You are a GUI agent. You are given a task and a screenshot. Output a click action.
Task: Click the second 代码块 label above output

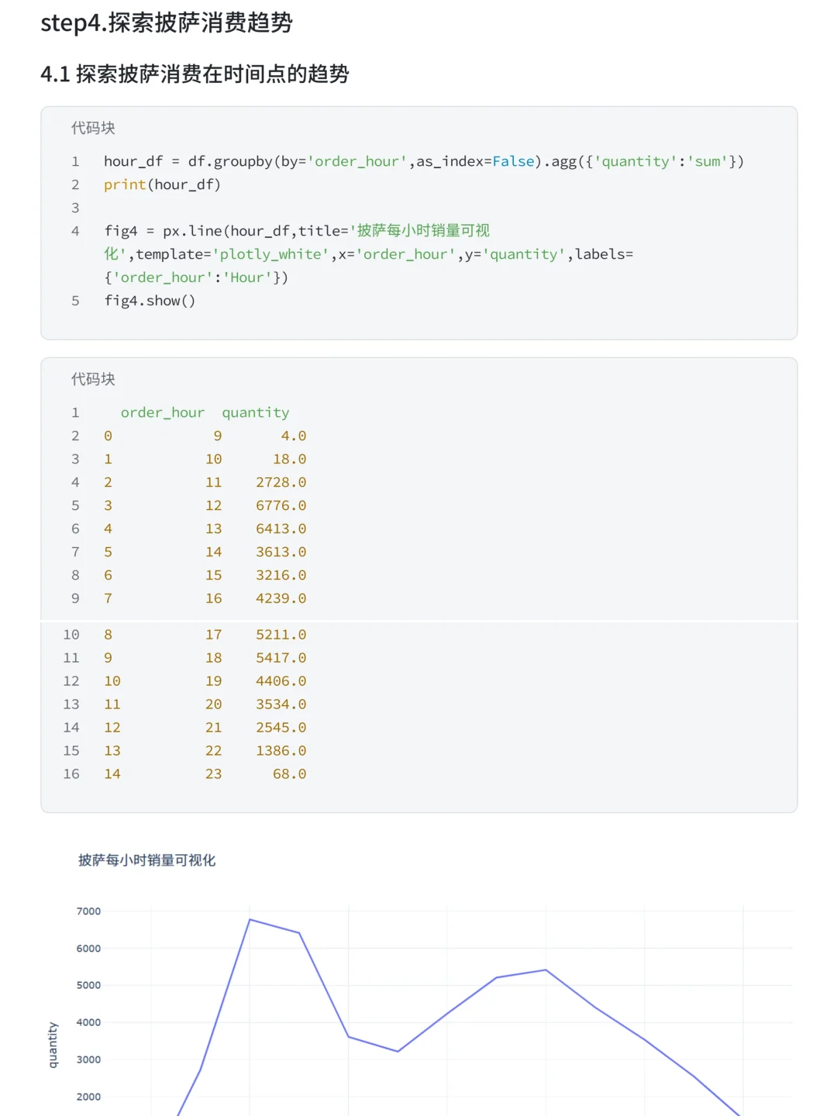(x=93, y=379)
